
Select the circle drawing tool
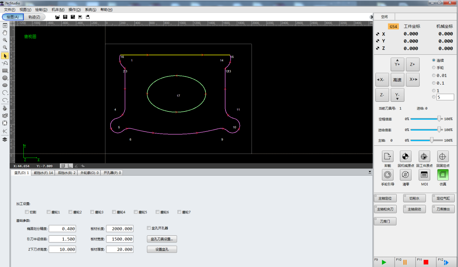point(5,78)
